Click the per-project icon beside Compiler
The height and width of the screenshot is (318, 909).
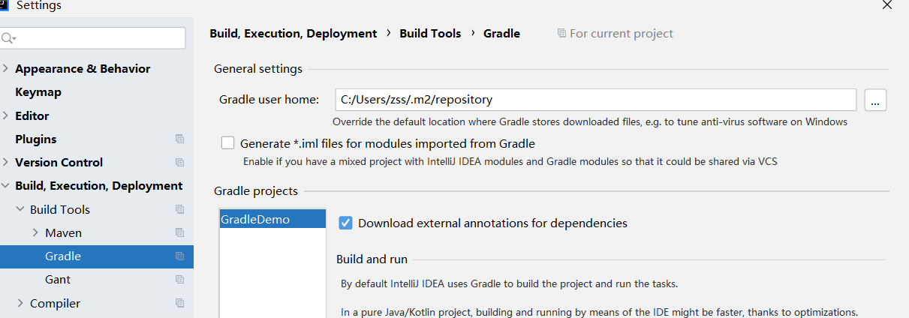179,303
